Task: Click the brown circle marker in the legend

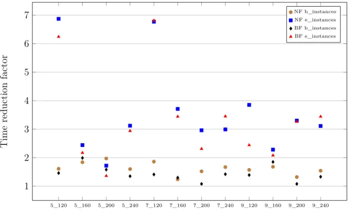Action: click(x=291, y=12)
